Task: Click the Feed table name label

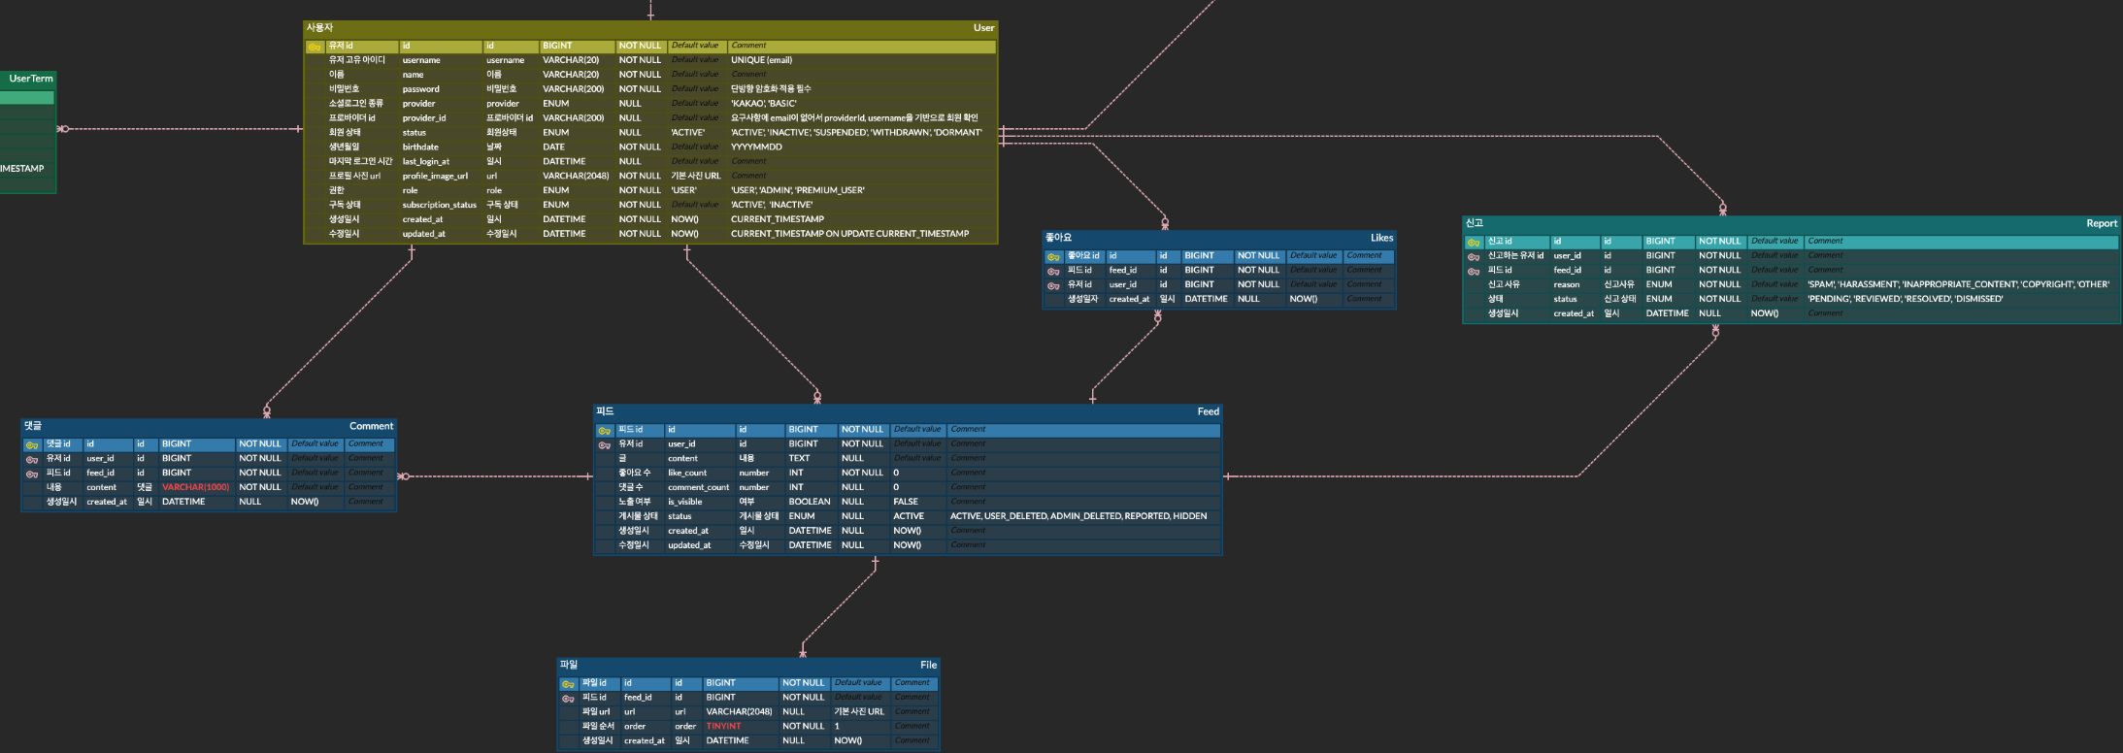Action: (1208, 411)
